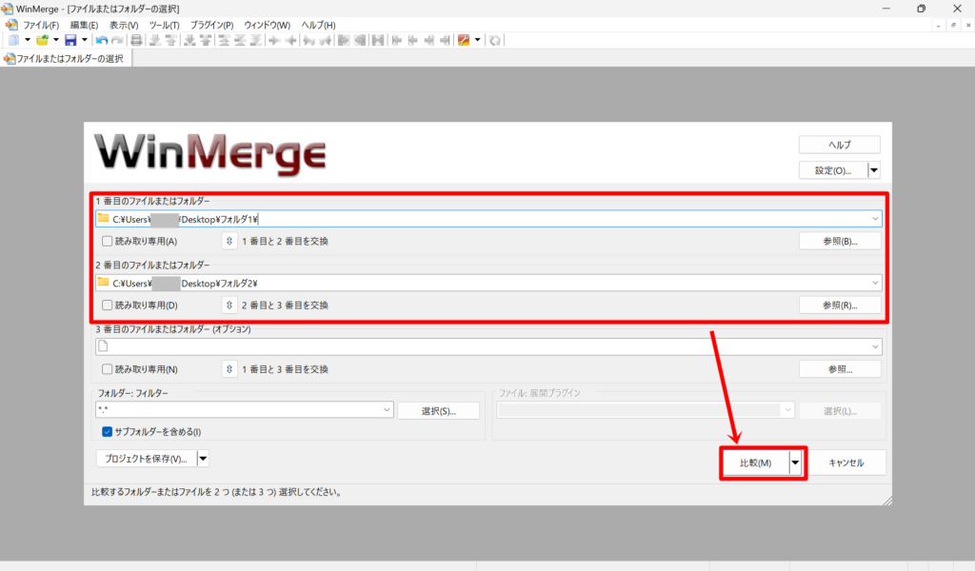Open the フォルダ1 path dropdown
Image resolution: width=975 pixels, height=571 pixels.
[x=874, y=218]
